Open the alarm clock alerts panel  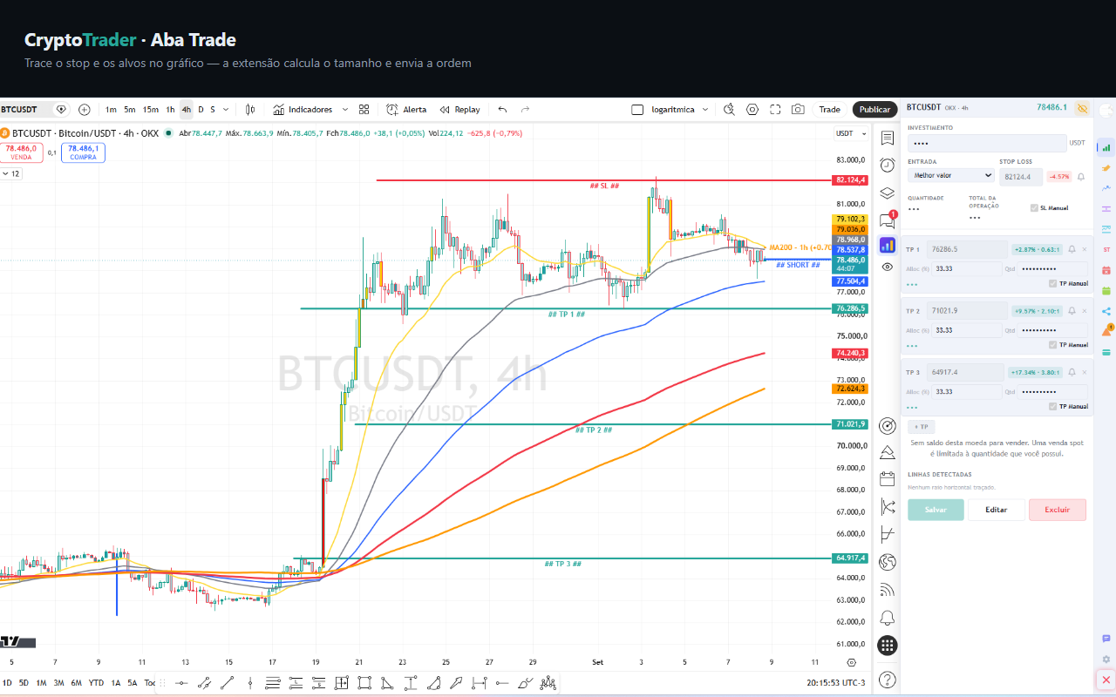(888, 165)
